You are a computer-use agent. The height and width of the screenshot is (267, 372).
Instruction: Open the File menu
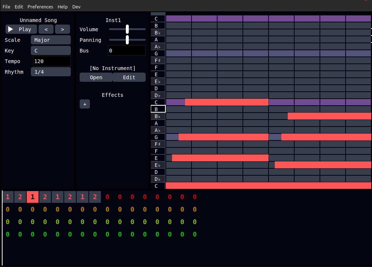click(x=6, y=7)
